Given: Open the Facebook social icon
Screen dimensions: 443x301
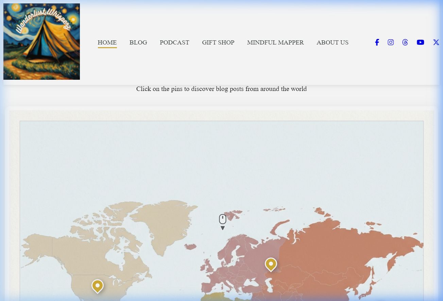Looking at the screenshot, I should [377, 42].
